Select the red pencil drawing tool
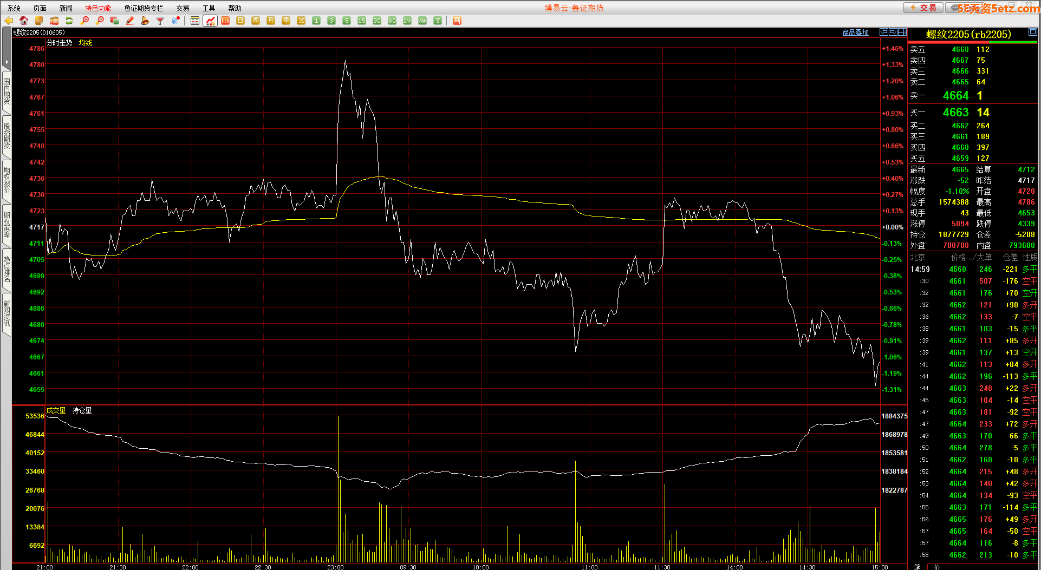1041x570 pixels. click(x=130, y=21)
